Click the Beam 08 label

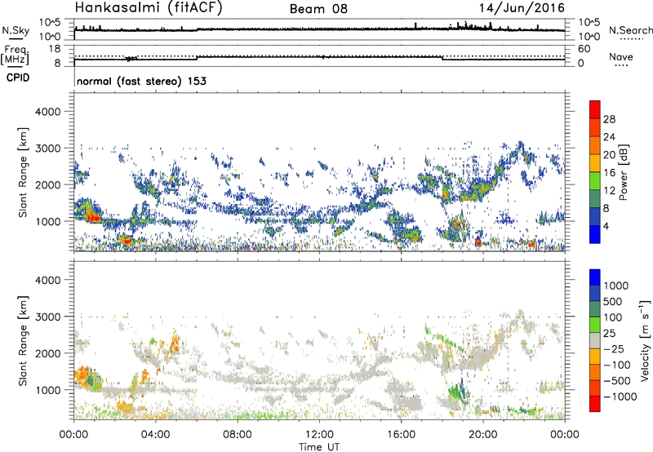(x=318, y=9)
